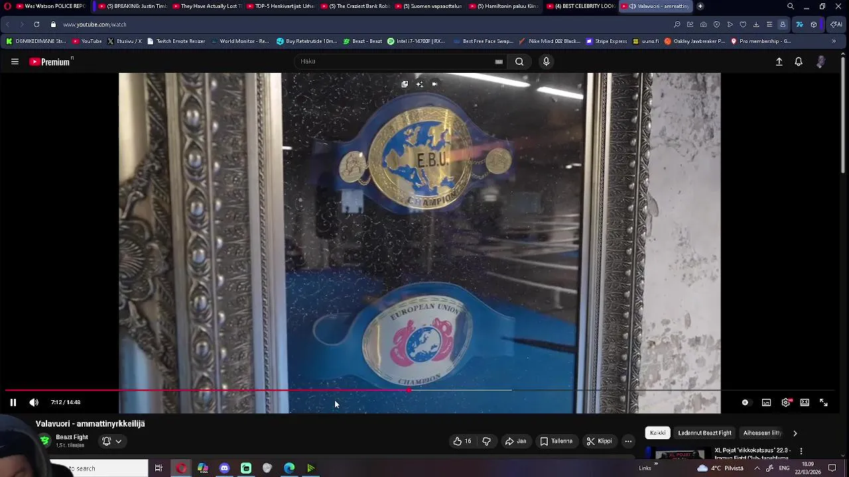Open YouTube notifications bell
The width and height of the screenshot is (849, 477).
pos(799,62)
